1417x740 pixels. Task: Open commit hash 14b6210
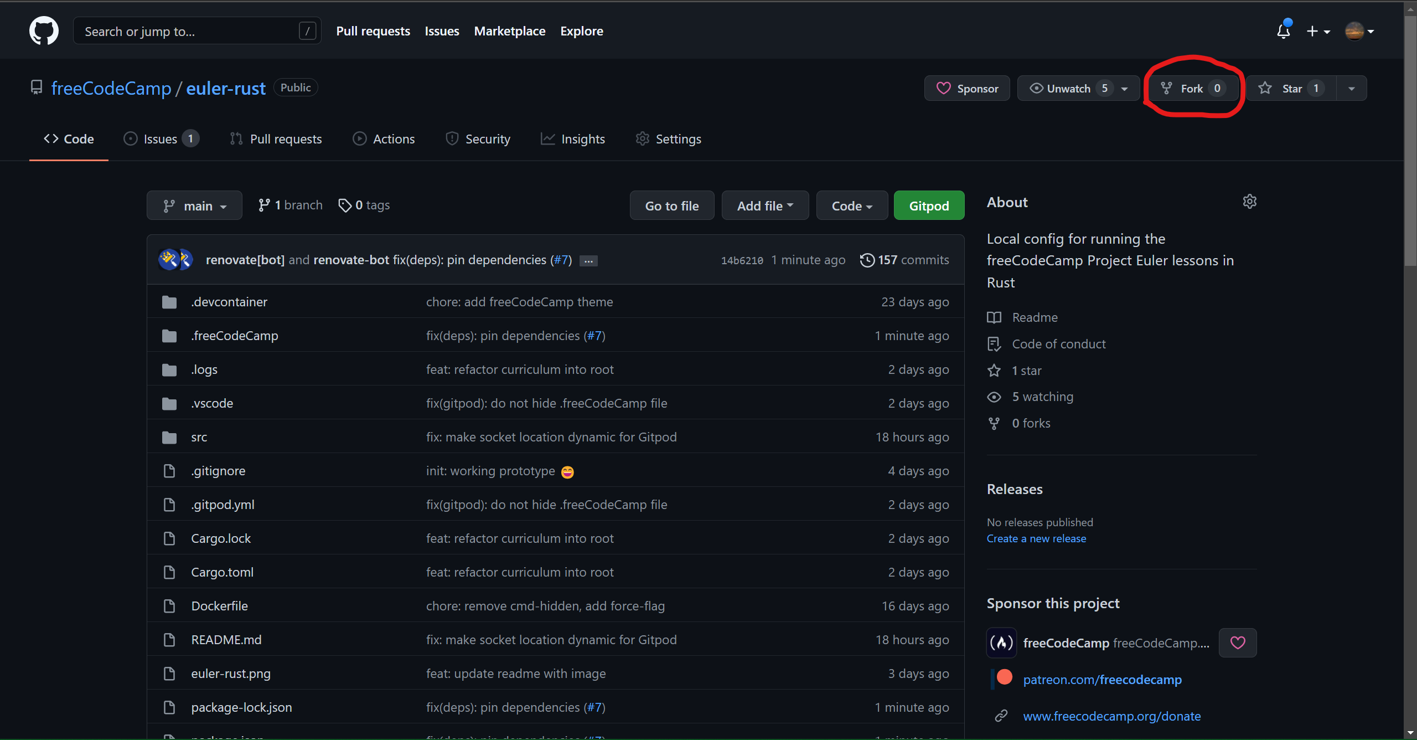tap(742, 260)
